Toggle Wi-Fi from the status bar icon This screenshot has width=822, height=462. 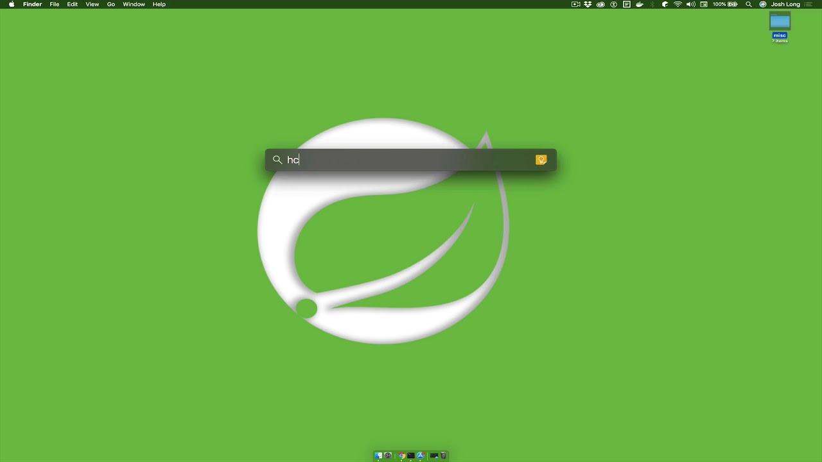tap(678, 4)
